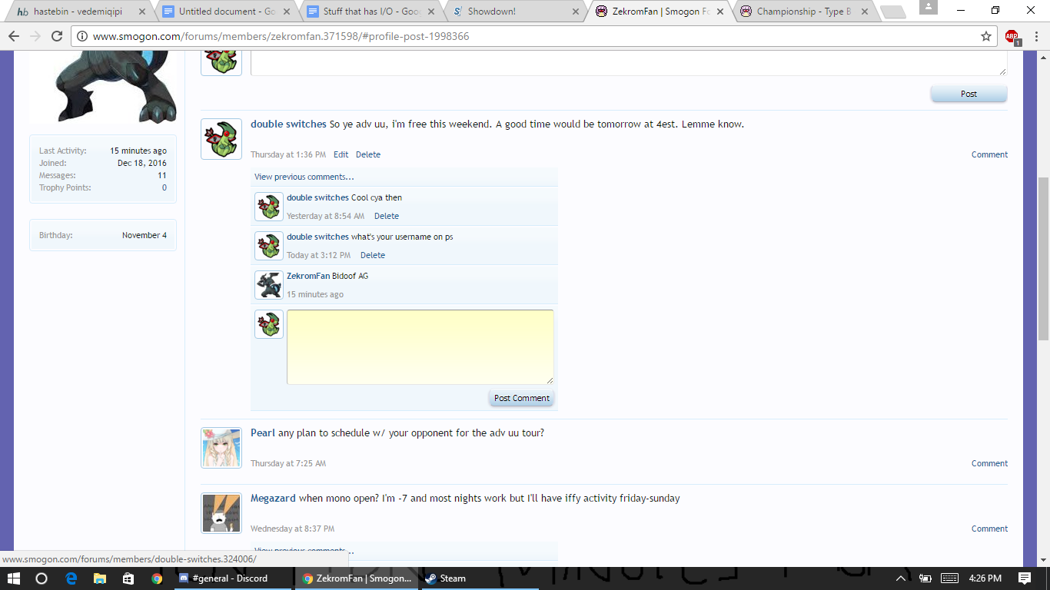Open the Adblock Plus extension icon
The width and height of the screenshot is (1050, 590).
pyautogui.click(x=1012, y=36)
